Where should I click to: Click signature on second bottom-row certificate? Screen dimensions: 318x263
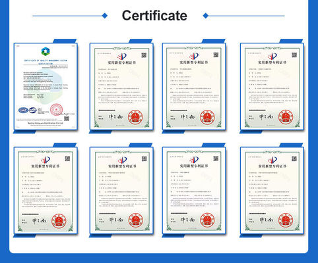(116, 220)
